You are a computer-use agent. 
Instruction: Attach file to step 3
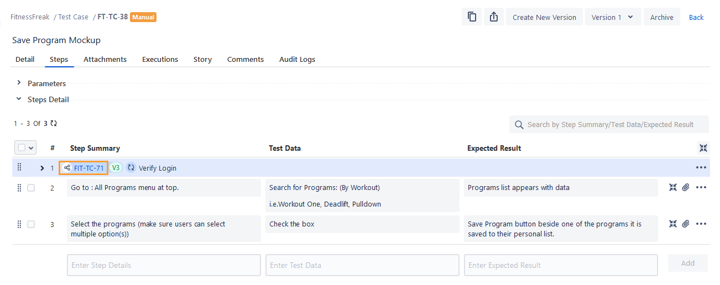pyautogui.click(x=686, y=224)
